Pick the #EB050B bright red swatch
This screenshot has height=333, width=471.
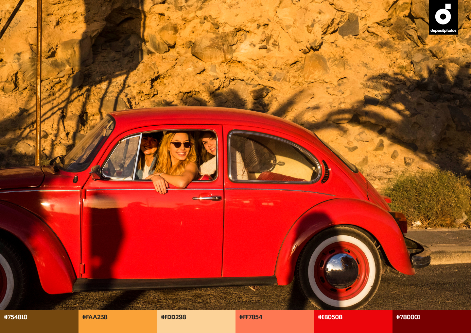click(x=353, y=322)
